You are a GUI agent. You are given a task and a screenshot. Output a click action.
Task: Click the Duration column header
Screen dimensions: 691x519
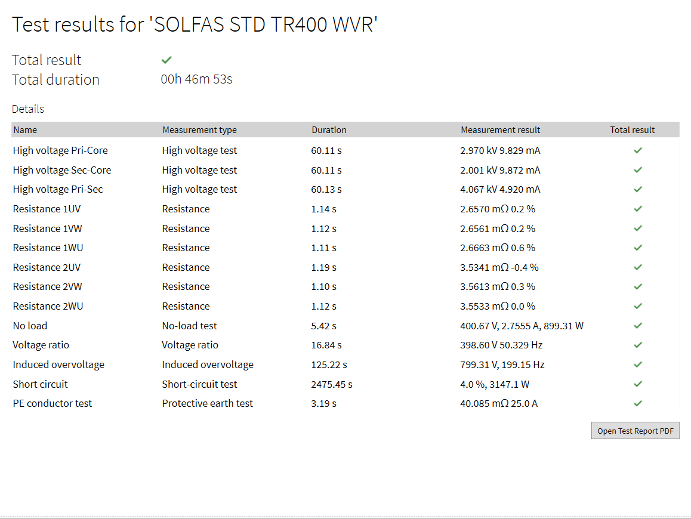pyautogui.click(x=329, y=130)
